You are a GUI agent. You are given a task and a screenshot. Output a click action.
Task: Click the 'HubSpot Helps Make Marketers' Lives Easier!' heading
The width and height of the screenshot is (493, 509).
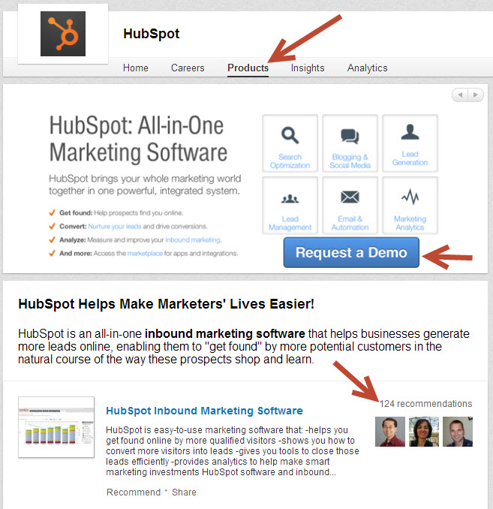click(166, 304)
